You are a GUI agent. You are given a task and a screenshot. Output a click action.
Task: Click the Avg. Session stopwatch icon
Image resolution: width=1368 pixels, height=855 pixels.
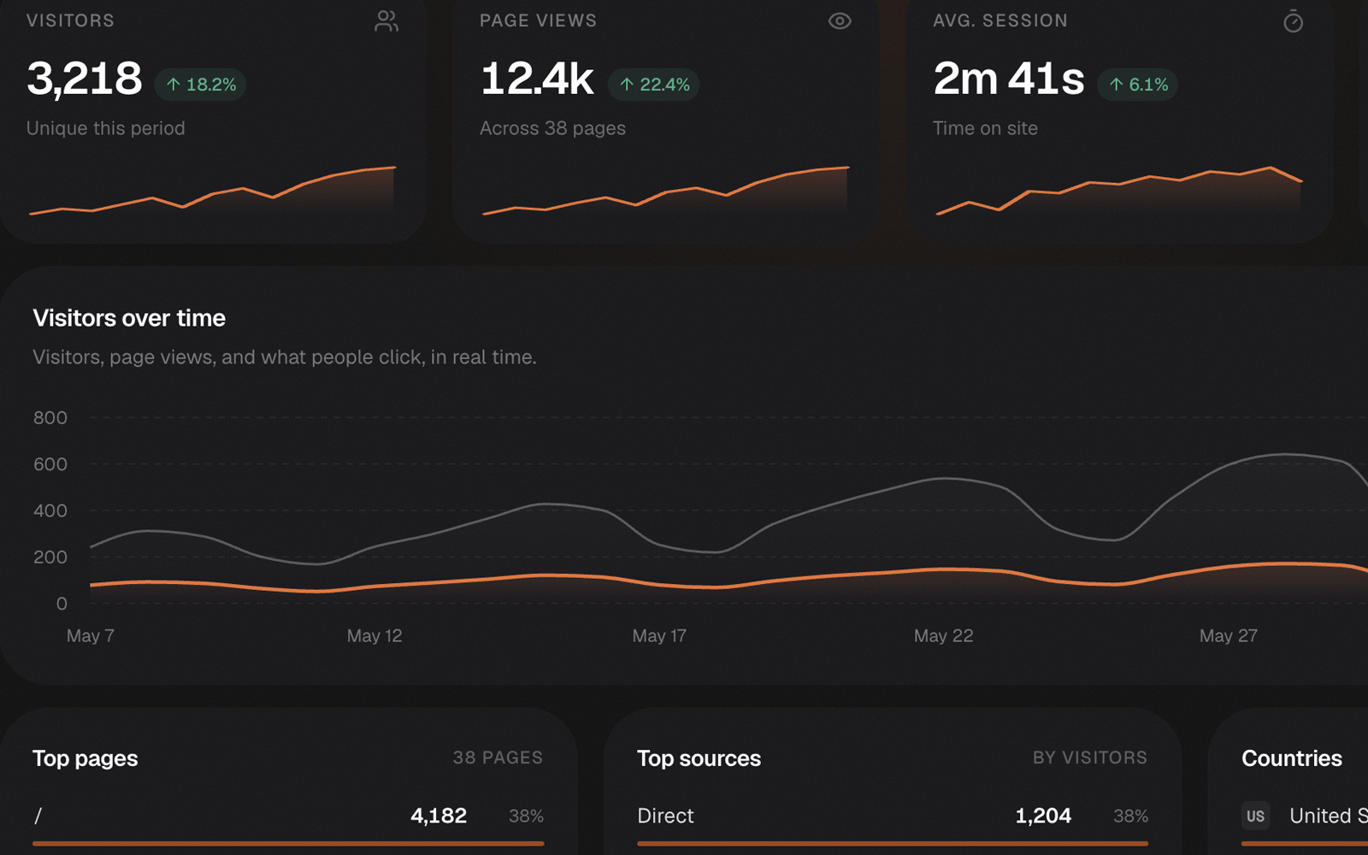point(1293,21)
